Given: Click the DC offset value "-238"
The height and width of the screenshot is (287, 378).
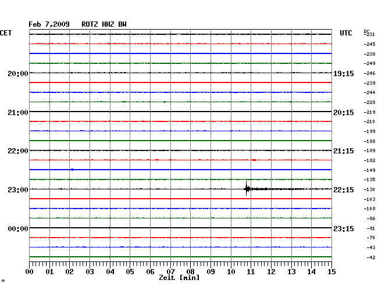Looking at the screenshot, I should pyautogui.click(x=369, y=54).
